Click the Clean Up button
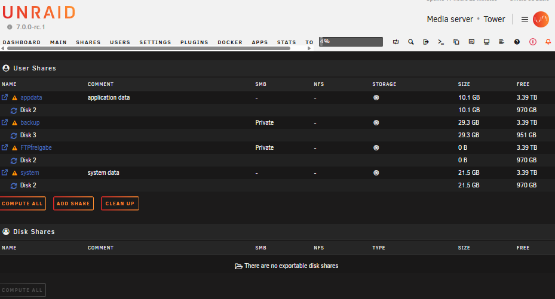This screenshot has height=299, width=555. click(x=120, y=204)
